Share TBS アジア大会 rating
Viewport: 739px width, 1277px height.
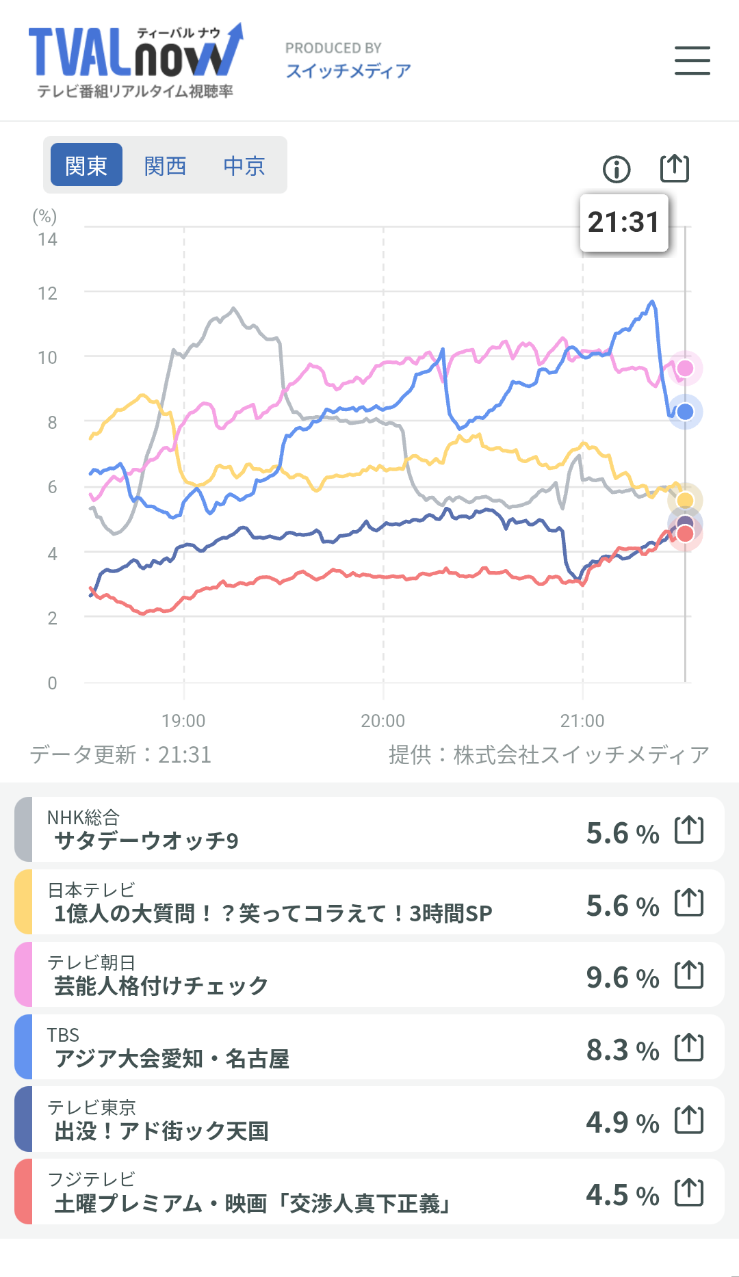pyautogui.click(x=689, y=1047)
